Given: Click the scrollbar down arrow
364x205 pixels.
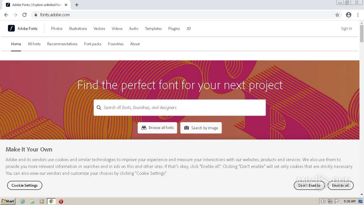Looking at the screenshot, I should click(x=362, y=194).
